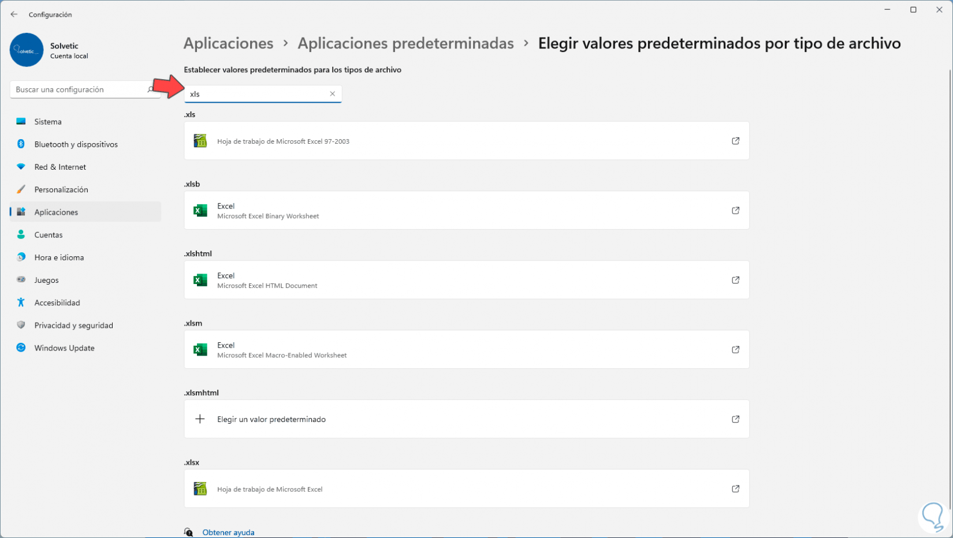This screenshot has width=953, height=538.
Task: Open external link icon for .xlsx row
Action: [735, 489]
